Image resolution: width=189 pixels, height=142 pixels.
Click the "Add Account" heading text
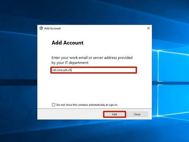tap(67, 43)
